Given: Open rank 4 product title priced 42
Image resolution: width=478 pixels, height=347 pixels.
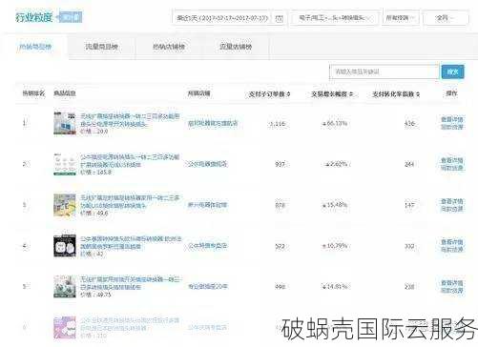Looking at the screenshot, I should click(131, 242).
